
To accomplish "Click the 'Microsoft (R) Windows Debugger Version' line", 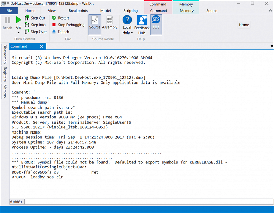I will pos(82,58).
